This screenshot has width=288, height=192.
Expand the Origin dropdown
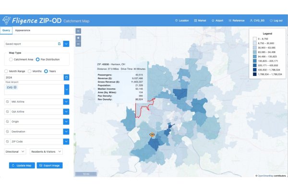(x=66, y=121)
